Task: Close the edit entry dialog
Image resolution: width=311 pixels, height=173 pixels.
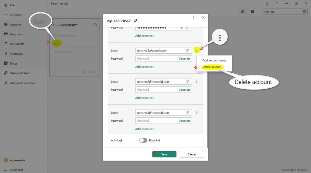Action: (203, 17)
